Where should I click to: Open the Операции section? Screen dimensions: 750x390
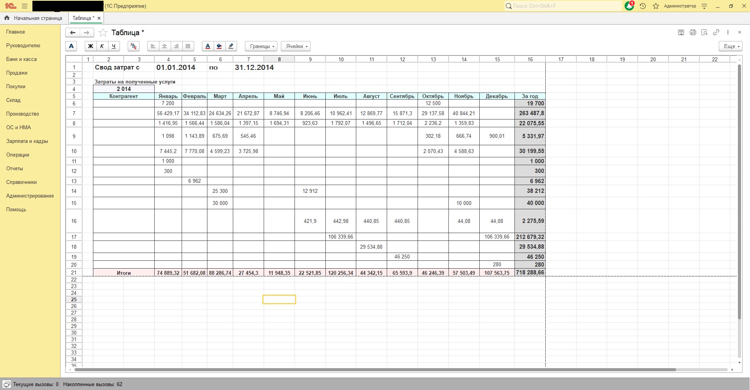tap(18, 155)
